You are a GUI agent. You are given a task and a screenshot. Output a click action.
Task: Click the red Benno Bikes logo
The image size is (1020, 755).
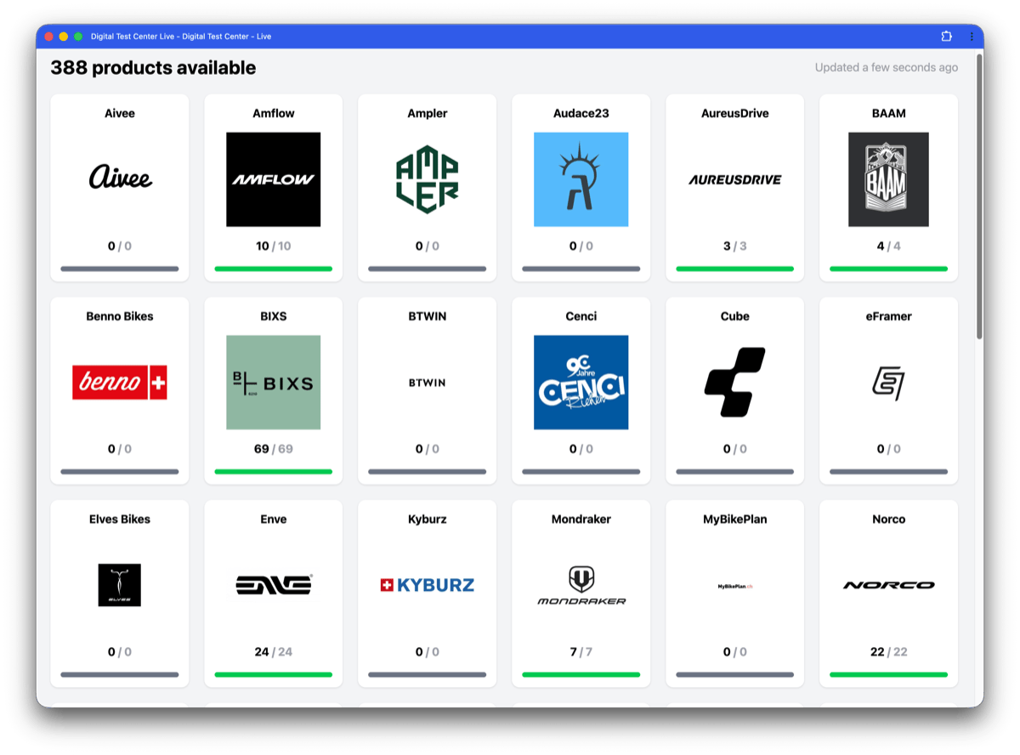[x=120, y=383]
